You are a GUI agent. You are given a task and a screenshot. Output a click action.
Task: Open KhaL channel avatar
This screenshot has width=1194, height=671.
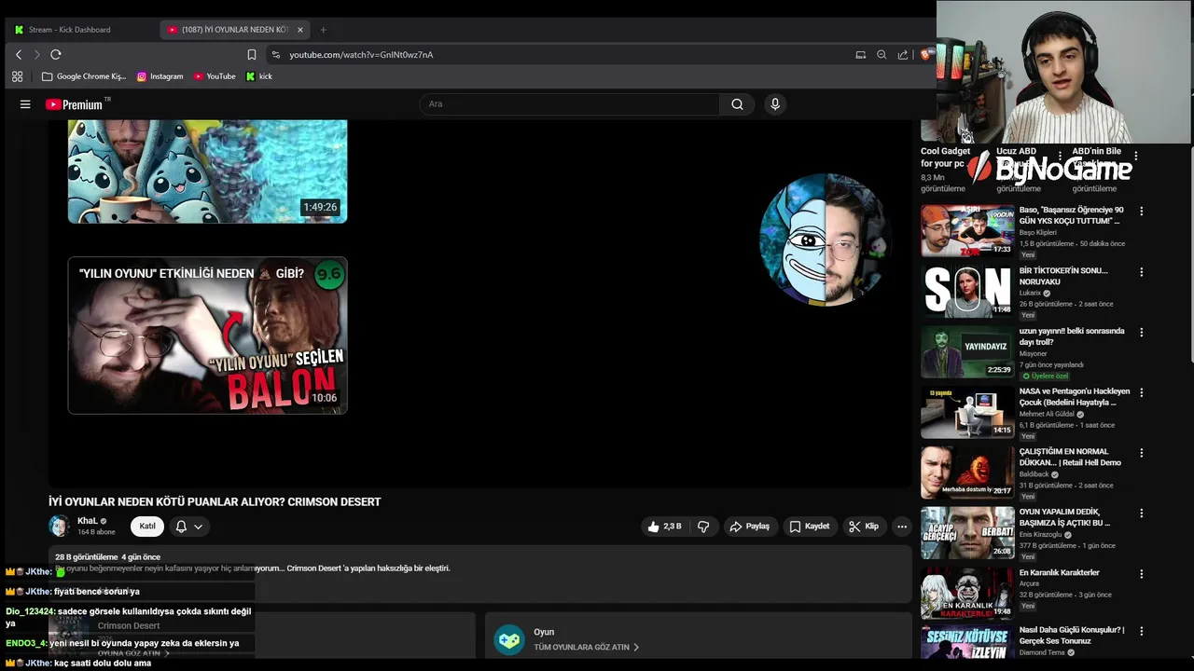coord(59,527)
